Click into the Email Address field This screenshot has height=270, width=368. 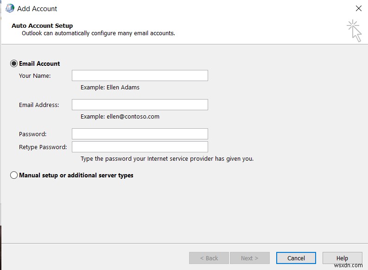[x=140, y=105]
